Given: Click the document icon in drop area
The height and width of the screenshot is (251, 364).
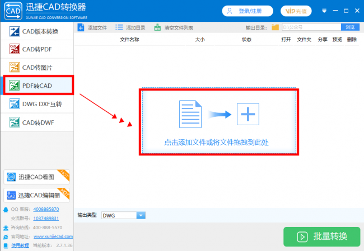Looking at the screenshot, I should click(190, 114).
